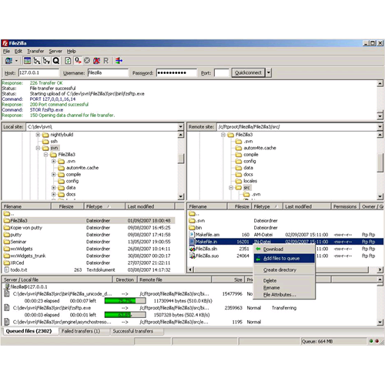Click the putty folder icon in local list
This screenshot has height=385, width=385.
(x=7, y=235)
